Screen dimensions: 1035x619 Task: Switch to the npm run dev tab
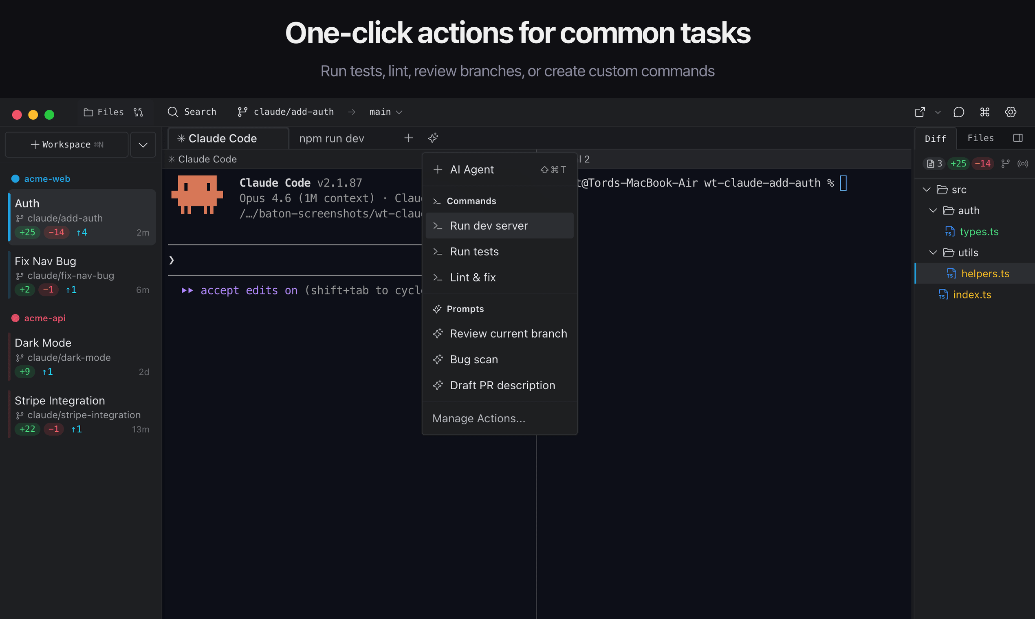332,138
